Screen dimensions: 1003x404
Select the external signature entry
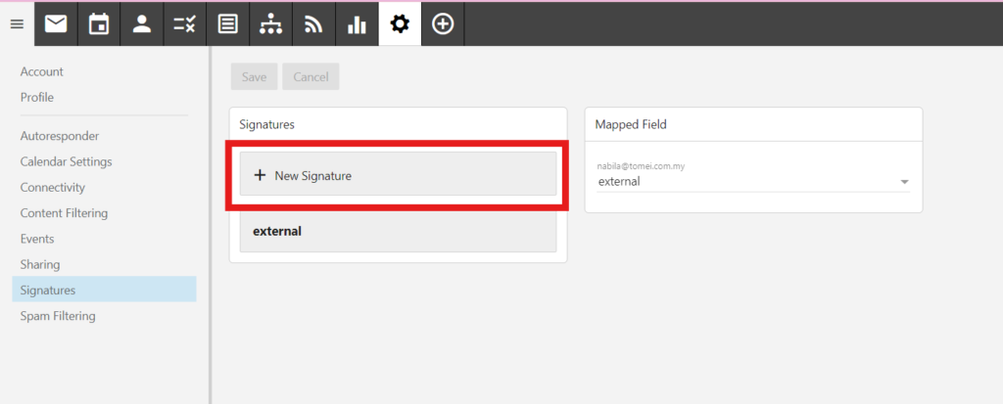click(398, 232)
